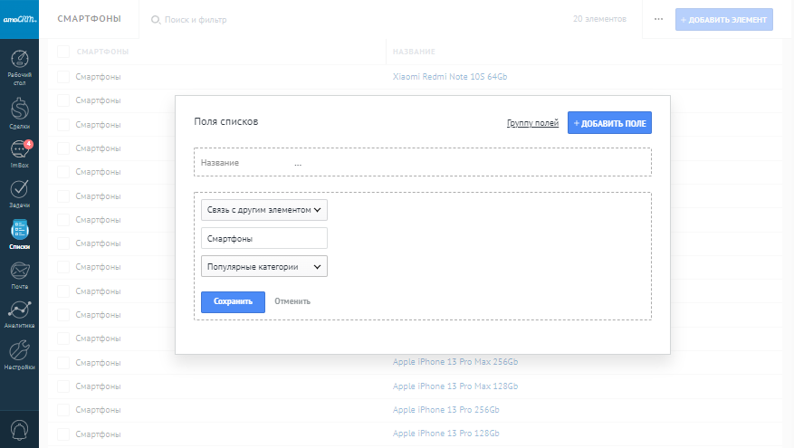
Task: Select Списки icon in sidebar
Action: [x=19, y=232]
